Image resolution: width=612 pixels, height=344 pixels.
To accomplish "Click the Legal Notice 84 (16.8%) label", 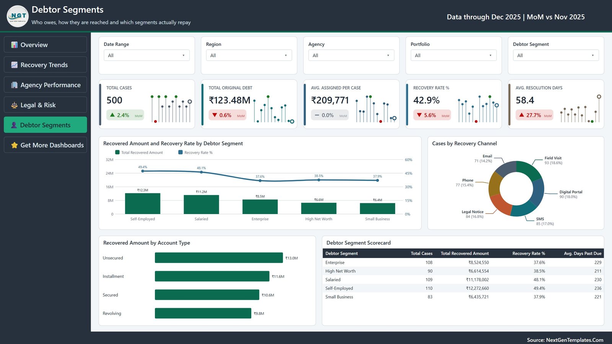I will [x=472, y=214].
